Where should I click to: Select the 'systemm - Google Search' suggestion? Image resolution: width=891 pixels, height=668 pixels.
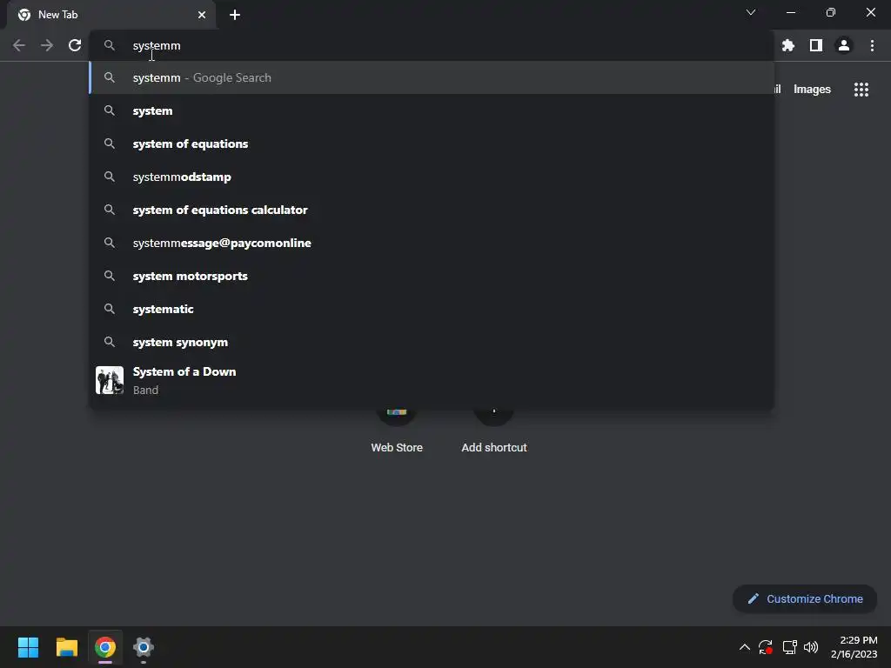(x=432, y=77)
